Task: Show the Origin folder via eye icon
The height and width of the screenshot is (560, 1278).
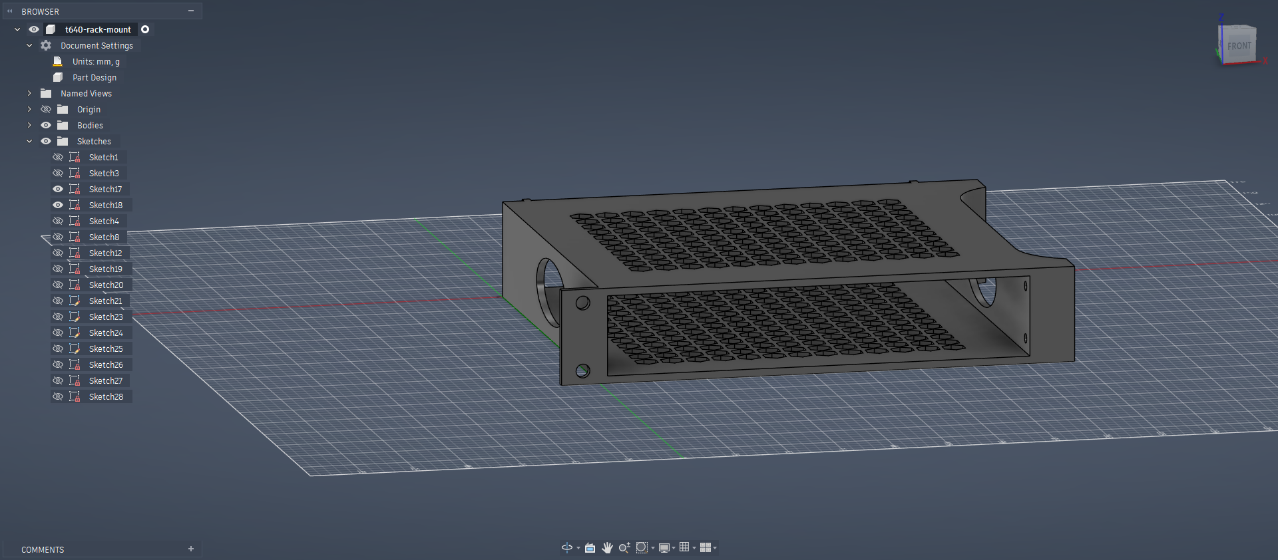Action: [46, 109]
